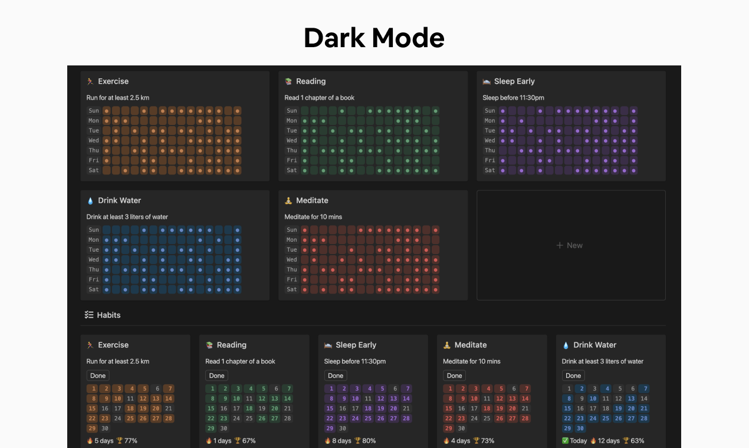Click the trophy icon on the Meditate card
Image resolution: width=749 pixels, height=448 pixels.
(x=477, y=441)
